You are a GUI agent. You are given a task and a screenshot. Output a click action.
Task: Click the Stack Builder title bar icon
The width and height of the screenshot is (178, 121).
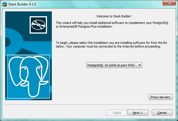(5, 4)
